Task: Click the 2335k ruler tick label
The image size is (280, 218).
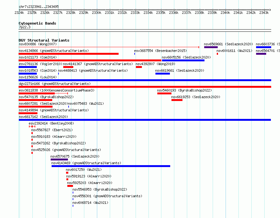Action: coord(161,13)
